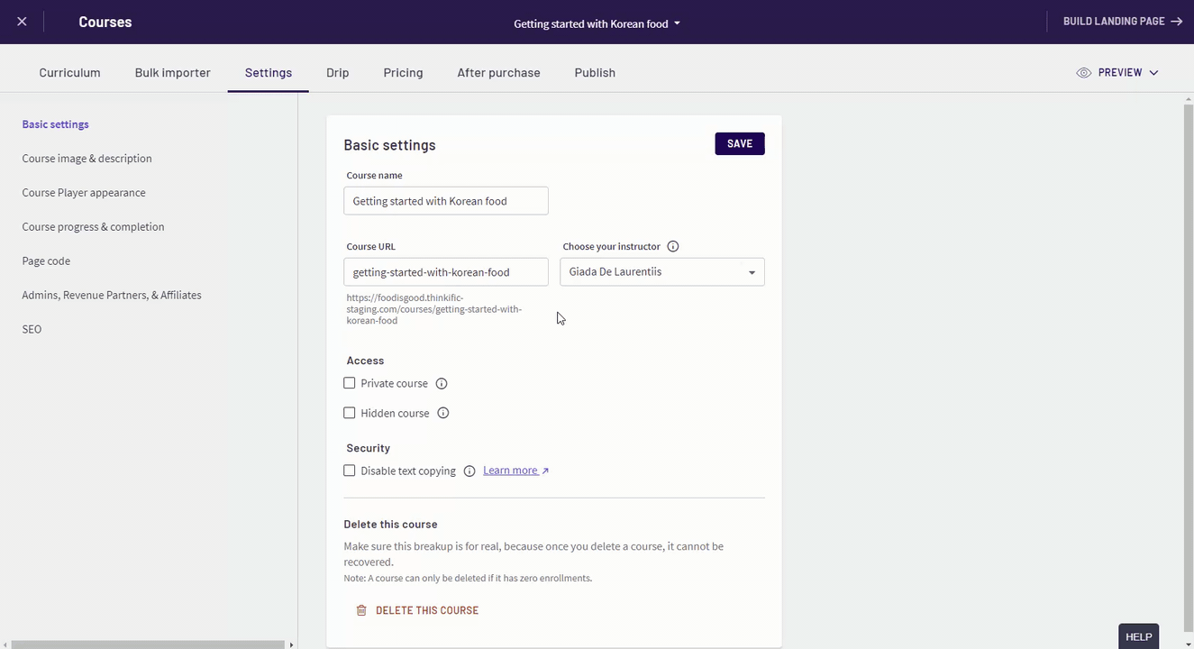Click the arrow icon beside Build Landing Page
Viewport: 1194px width, 649px height.
pyautogui.click(x=1177, y=22)
